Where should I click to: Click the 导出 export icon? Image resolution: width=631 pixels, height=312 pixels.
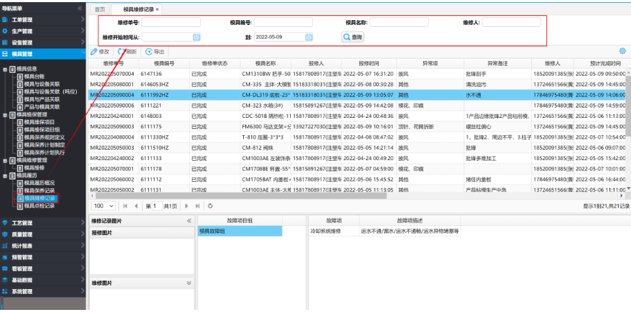click(x=148, y=51)
